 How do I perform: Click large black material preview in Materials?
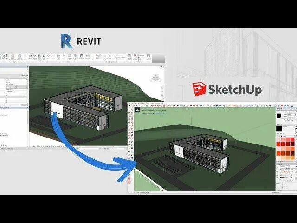pos(279,129)
